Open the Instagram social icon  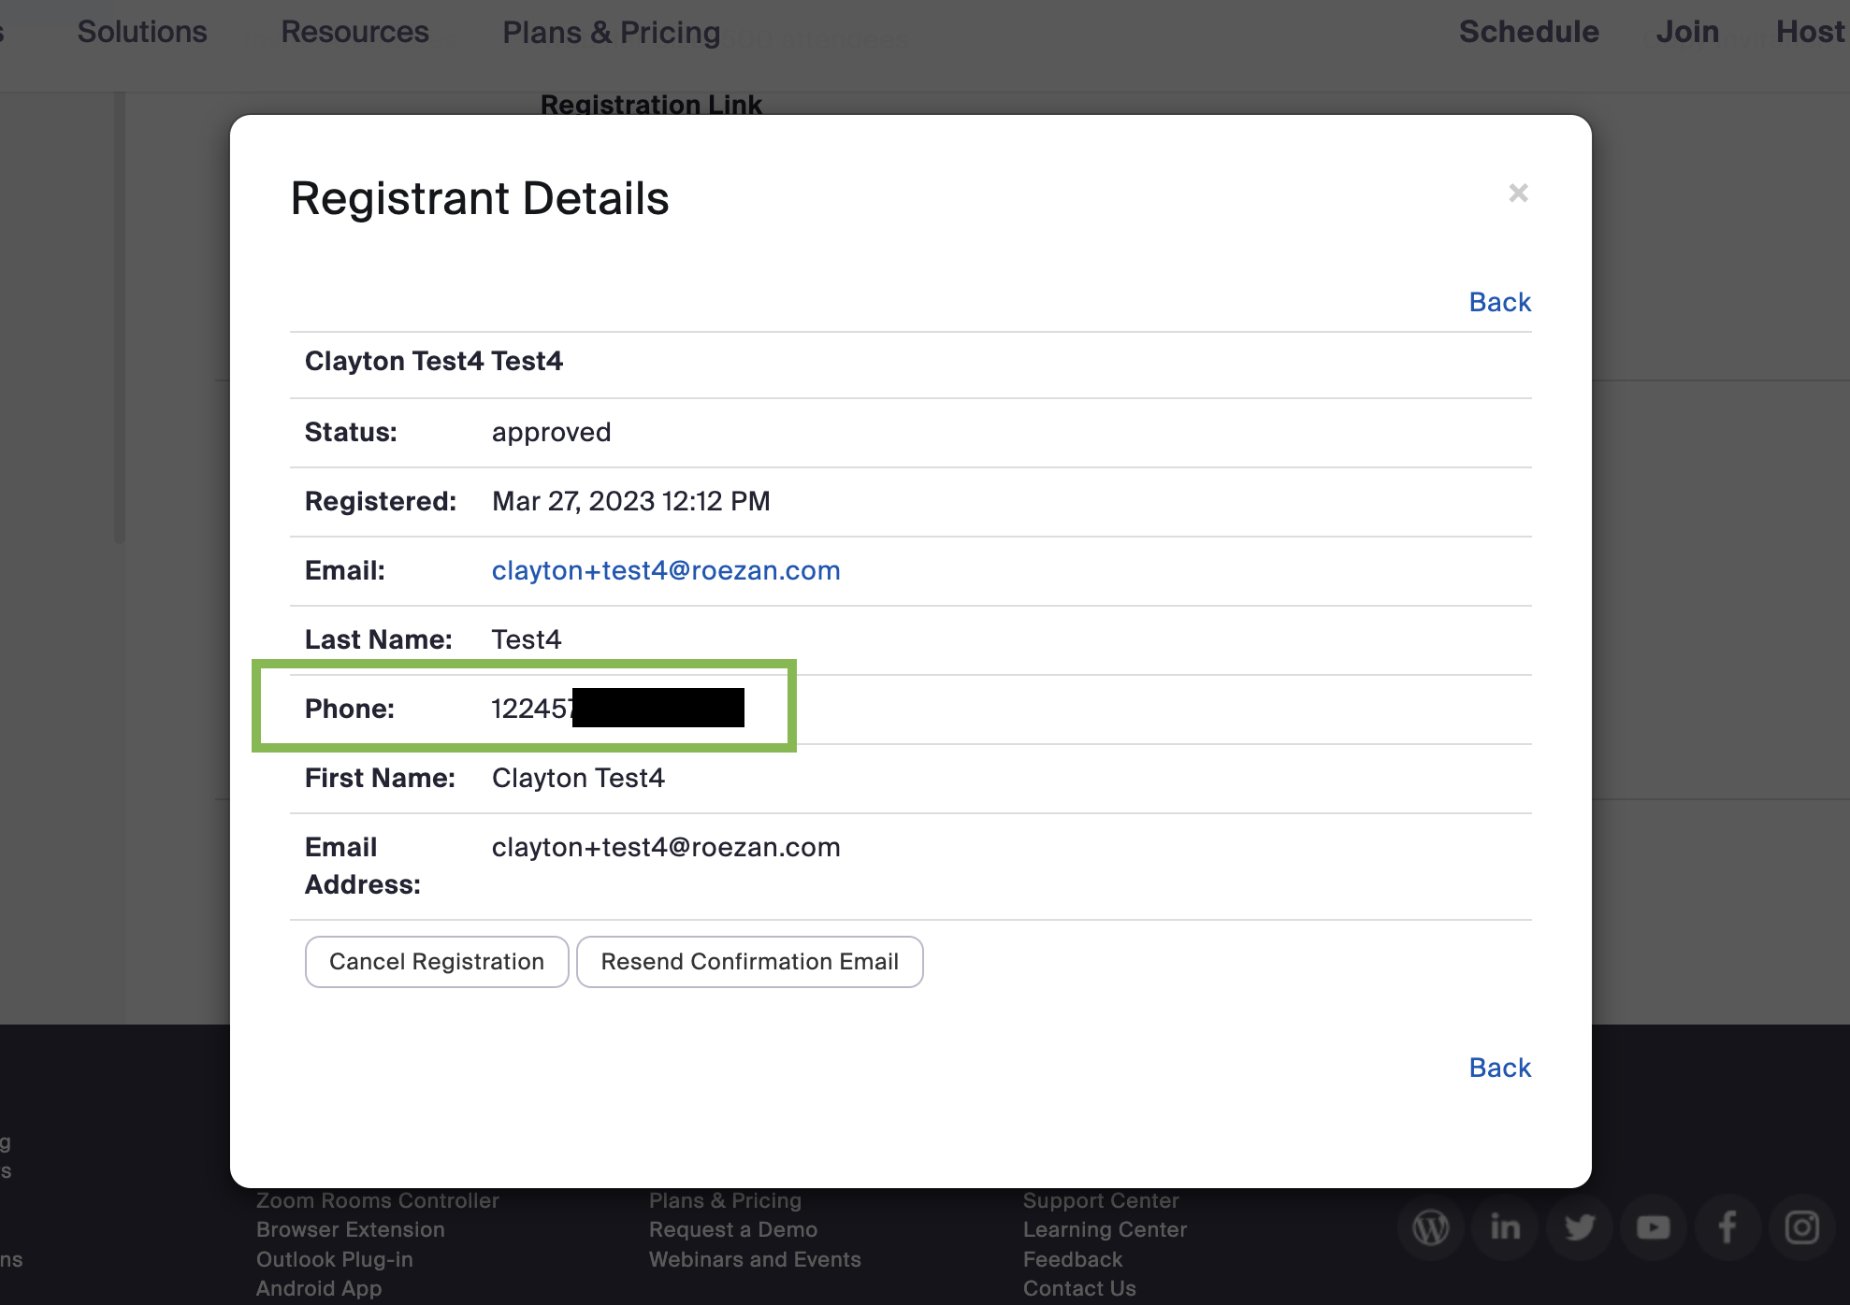tap(1801, 1227)
